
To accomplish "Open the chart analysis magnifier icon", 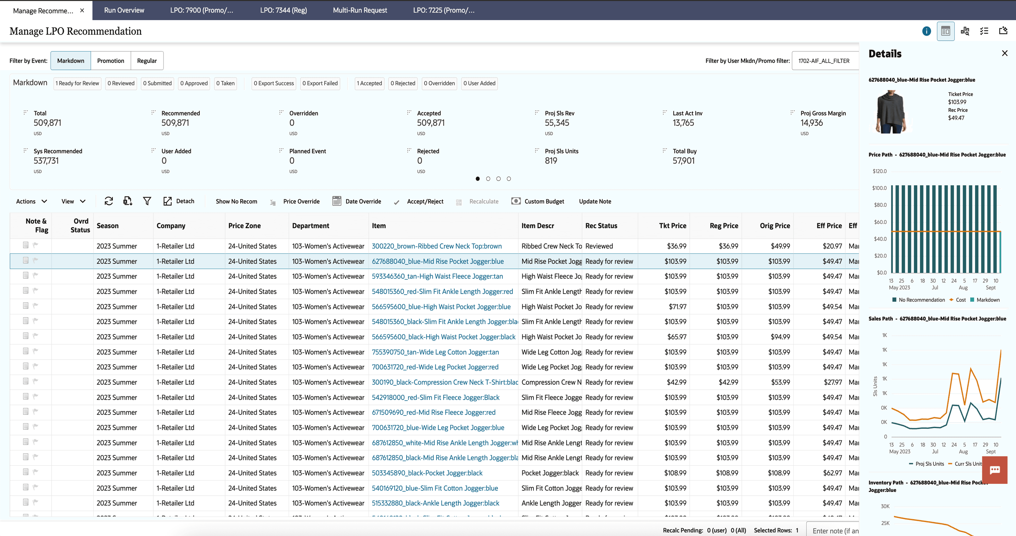I will pos(965,31).
